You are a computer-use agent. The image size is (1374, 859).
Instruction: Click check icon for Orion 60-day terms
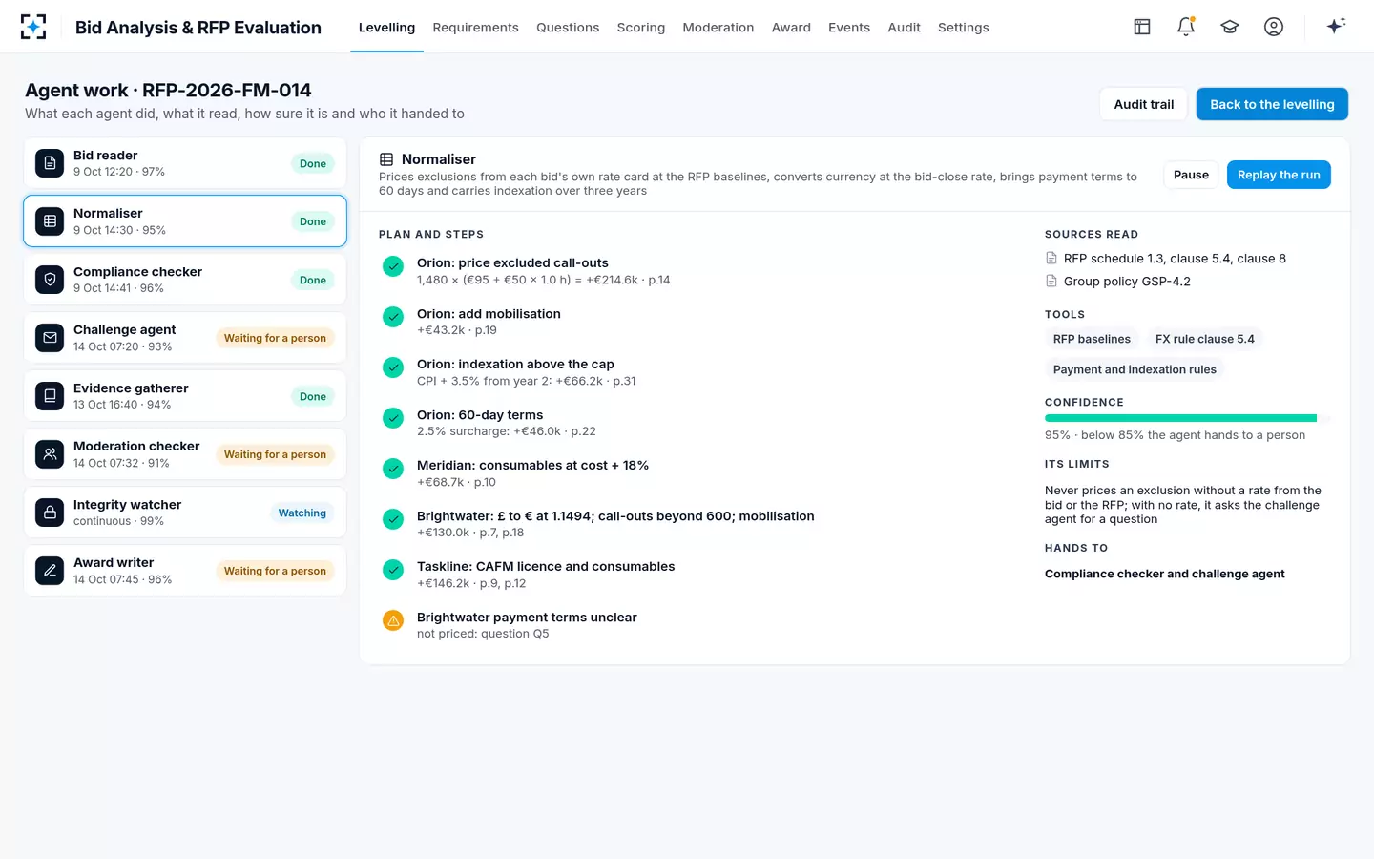click(x=393, y=418)
